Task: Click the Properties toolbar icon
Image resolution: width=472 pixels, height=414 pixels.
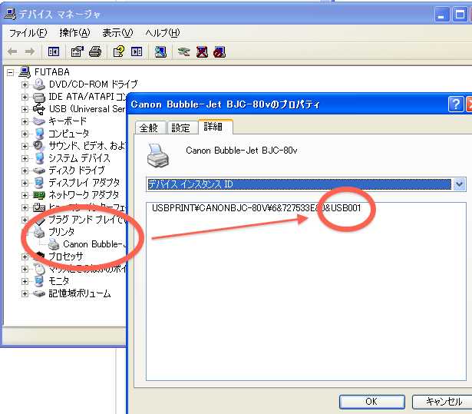Action: [78, 51]
